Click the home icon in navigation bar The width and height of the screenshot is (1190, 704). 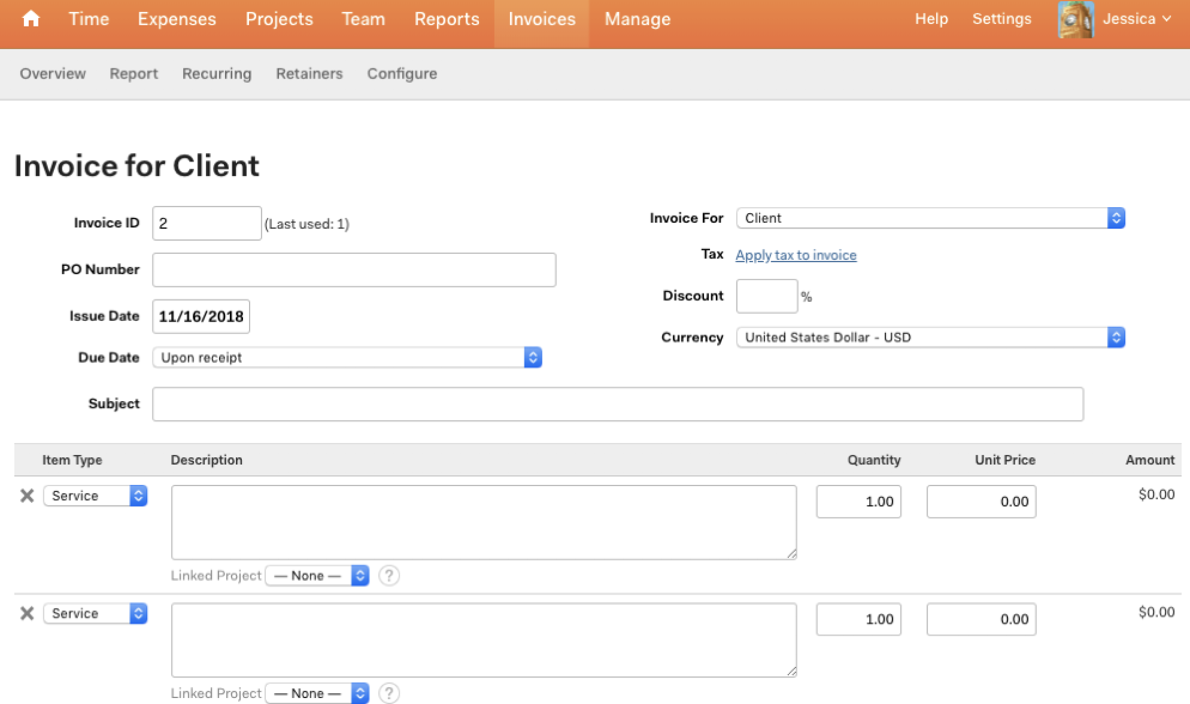coord(31,19)
